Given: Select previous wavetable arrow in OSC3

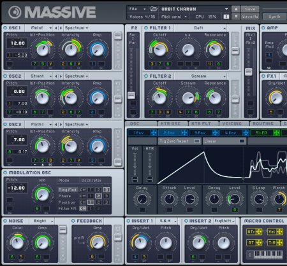Looking at the screenshot, I should point(56,124).
